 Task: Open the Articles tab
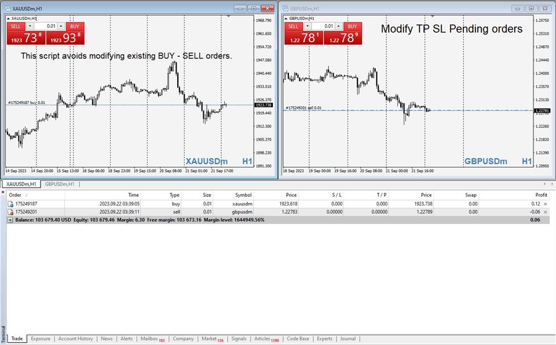[266, 339]
